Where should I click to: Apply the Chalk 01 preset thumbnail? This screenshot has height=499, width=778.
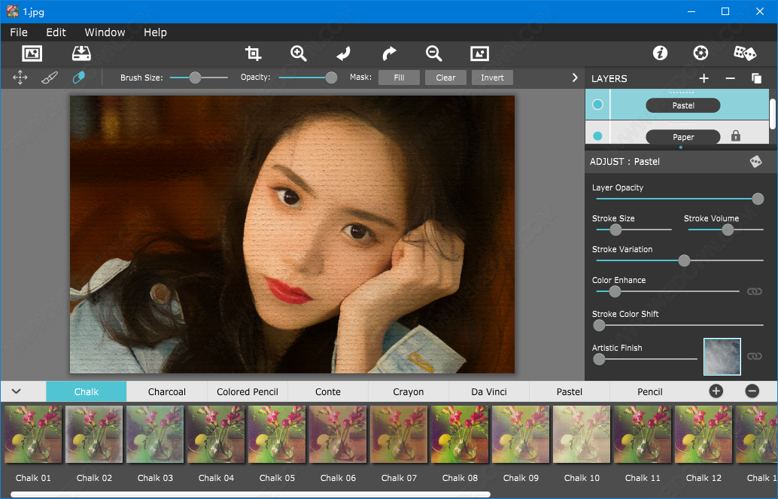point(33,434)
